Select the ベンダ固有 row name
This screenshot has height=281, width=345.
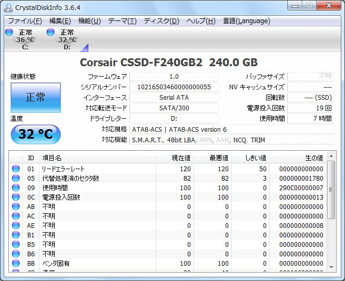click(56, 263)
